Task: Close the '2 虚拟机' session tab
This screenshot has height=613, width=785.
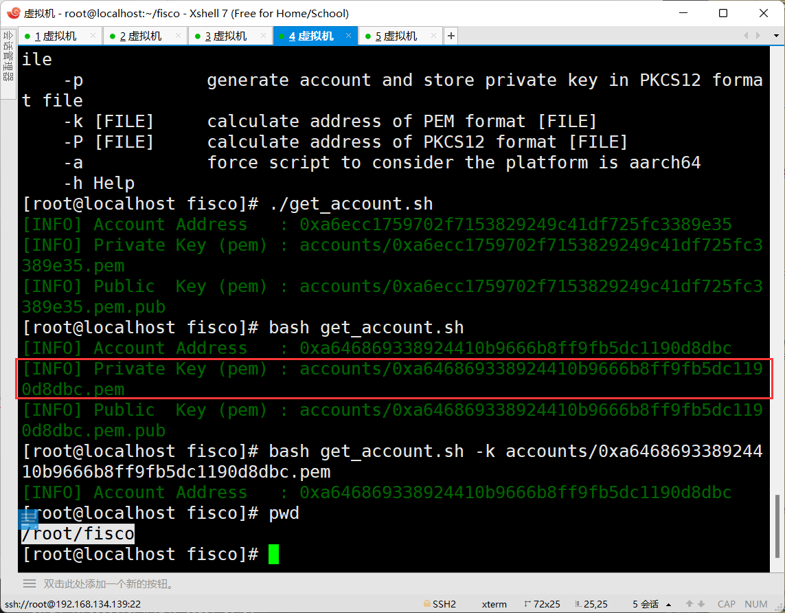Action: pos(179,36)
